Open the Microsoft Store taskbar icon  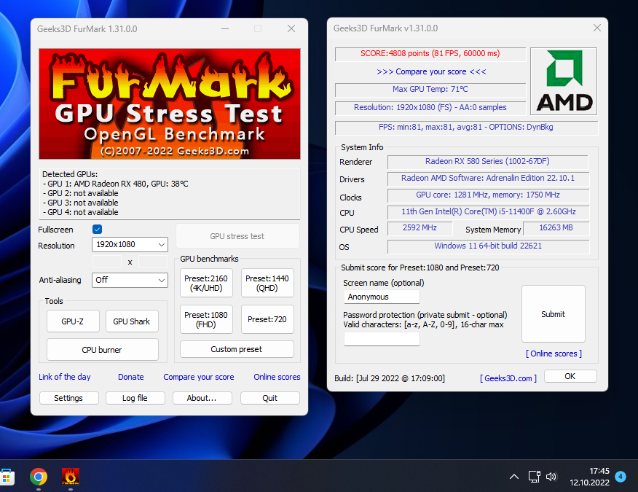pyautogui.click(x=7, y=477)
